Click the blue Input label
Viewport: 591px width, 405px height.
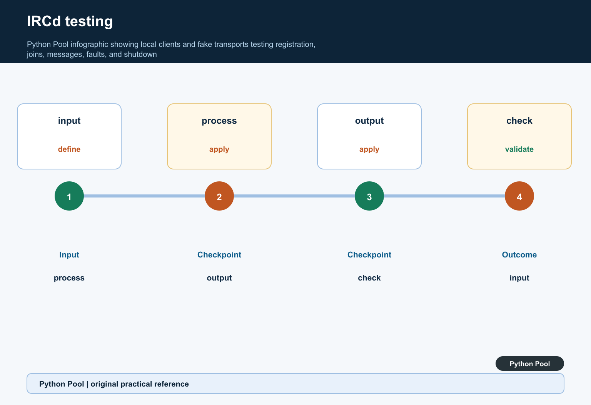click(x=69, y=255)
